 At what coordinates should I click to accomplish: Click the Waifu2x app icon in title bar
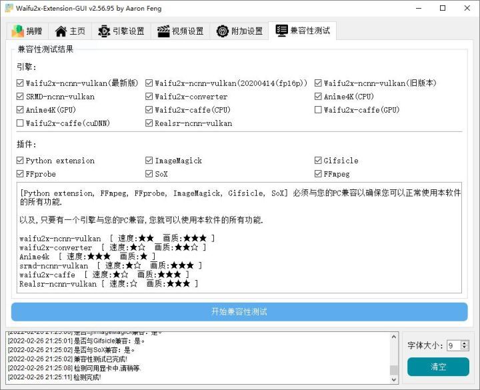click(x=9, y=8)
